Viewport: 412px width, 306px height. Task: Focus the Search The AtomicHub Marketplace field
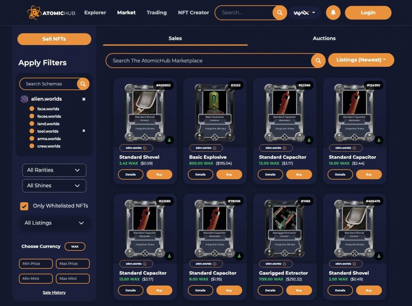click(x=209, y=61)
